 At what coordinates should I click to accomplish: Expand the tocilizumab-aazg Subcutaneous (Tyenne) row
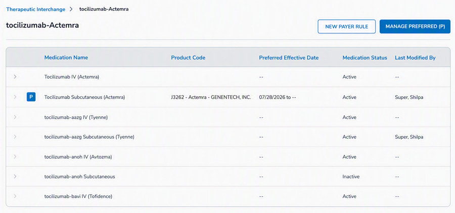15,137
